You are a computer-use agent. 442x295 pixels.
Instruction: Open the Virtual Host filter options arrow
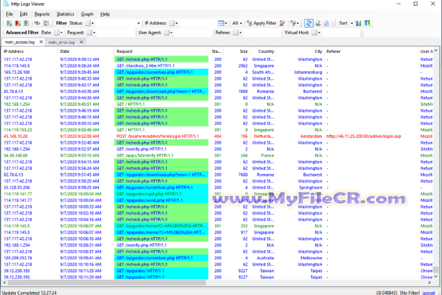click(x=319, y=33)
